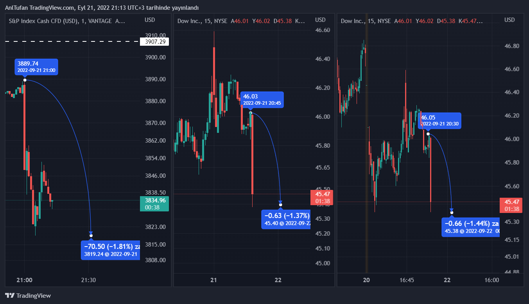Image resolution: width=529 pixels, height=304 pixels.
Task: Select the S&P forecast end point dot
Action: point(91,235)
